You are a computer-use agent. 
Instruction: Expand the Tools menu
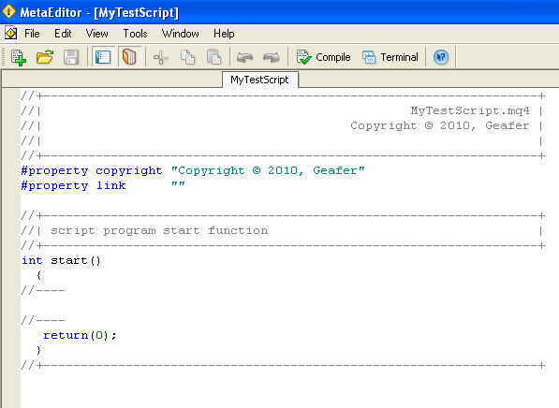[x=135, y=34]
